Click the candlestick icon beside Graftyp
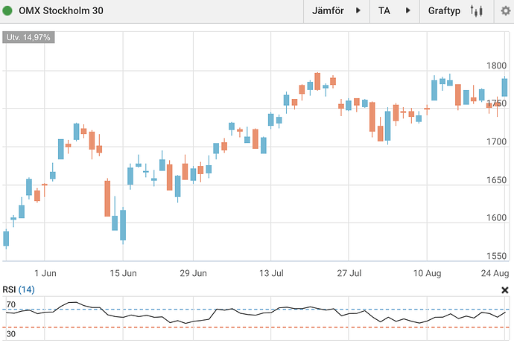Screen dimensions: 514x349 point(477,12)
